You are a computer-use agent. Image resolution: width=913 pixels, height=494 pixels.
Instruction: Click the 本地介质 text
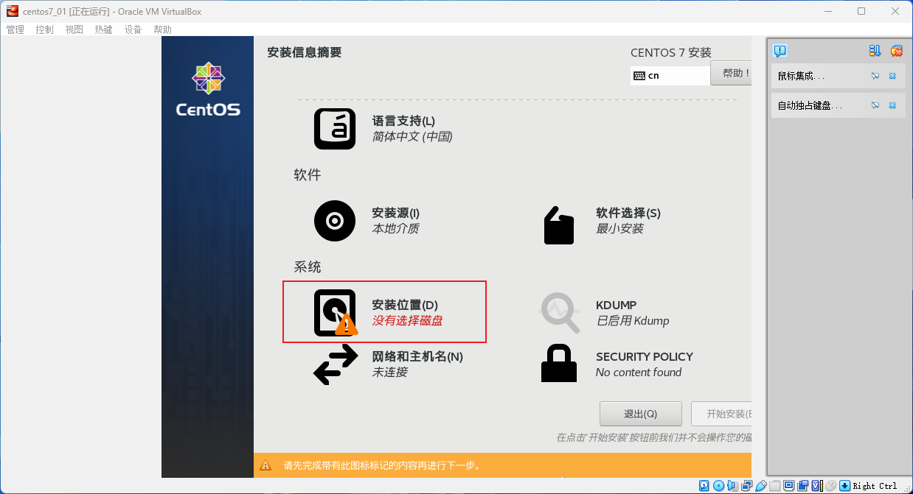[x=395, y=229]
